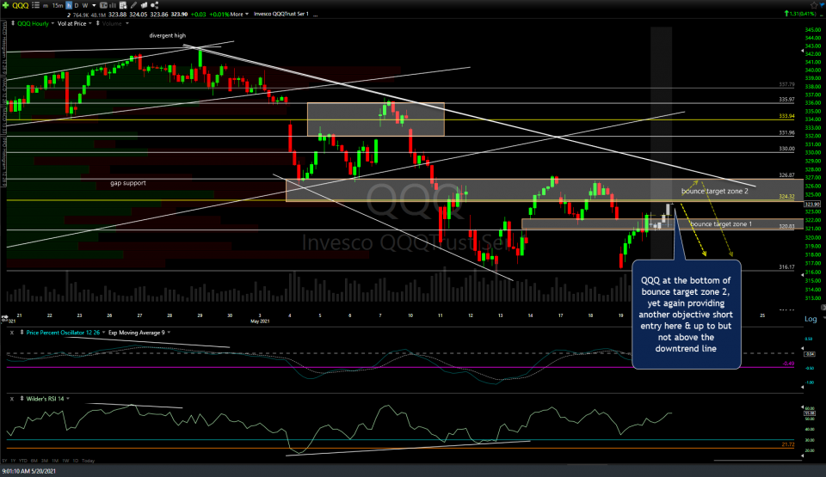This screenshot has height=477, width=826.
Task: Expand the timeframe dropdown arrow after W
Action: 94,5
